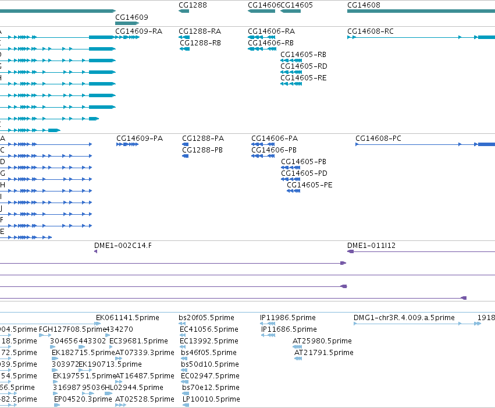Viewport: 495px width, 408px height.
Task: Select the 303972 feature label
Action: coord(65,364)
